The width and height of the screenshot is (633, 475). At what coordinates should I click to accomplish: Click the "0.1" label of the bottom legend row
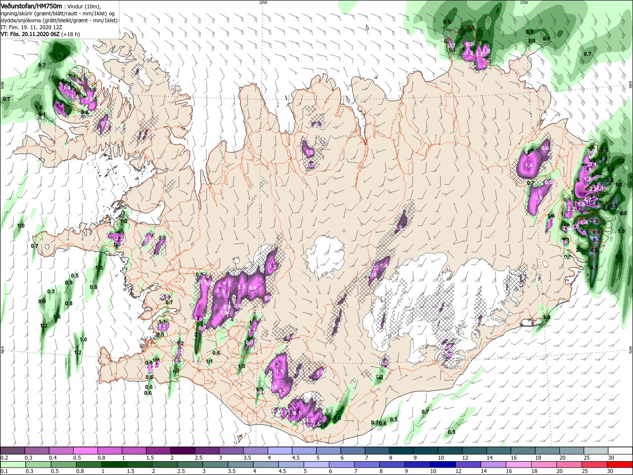pyautogui.click(x=4, y=472)
